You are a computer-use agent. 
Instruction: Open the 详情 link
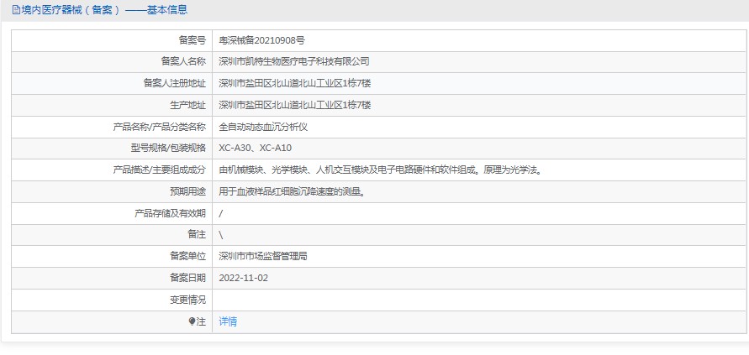pyautogui.click(x=228, y=322)
